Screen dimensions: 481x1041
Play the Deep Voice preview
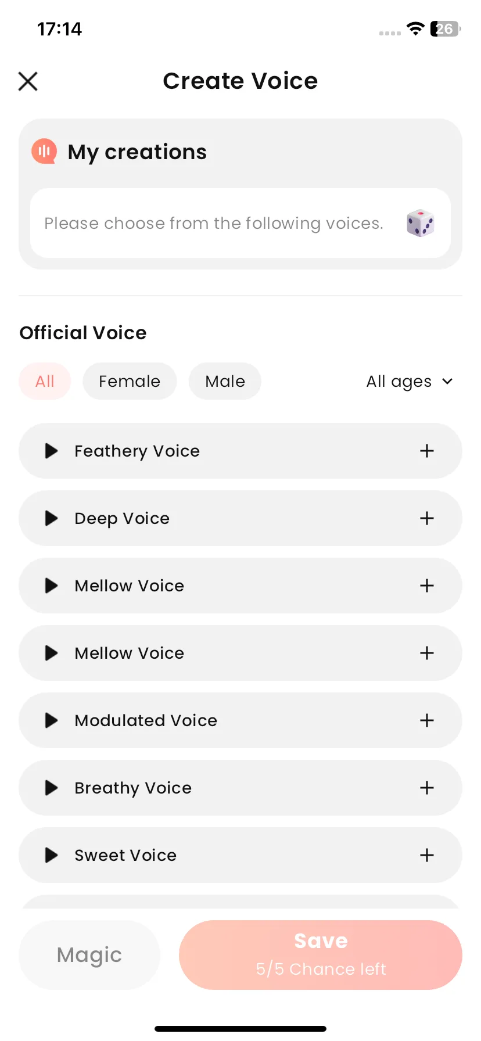(x=52, y=518)
